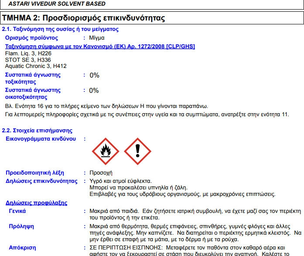Click the Πρόληψη precaution label
This screenshot has height=256, width=304.
[21, 226]
